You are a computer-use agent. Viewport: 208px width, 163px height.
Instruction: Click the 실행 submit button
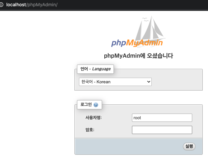[x=189, y=147]
